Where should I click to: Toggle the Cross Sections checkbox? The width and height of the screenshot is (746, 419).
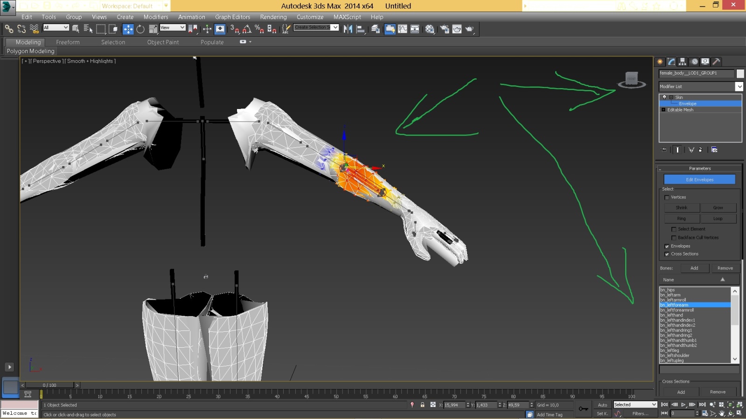click(667, 254)
